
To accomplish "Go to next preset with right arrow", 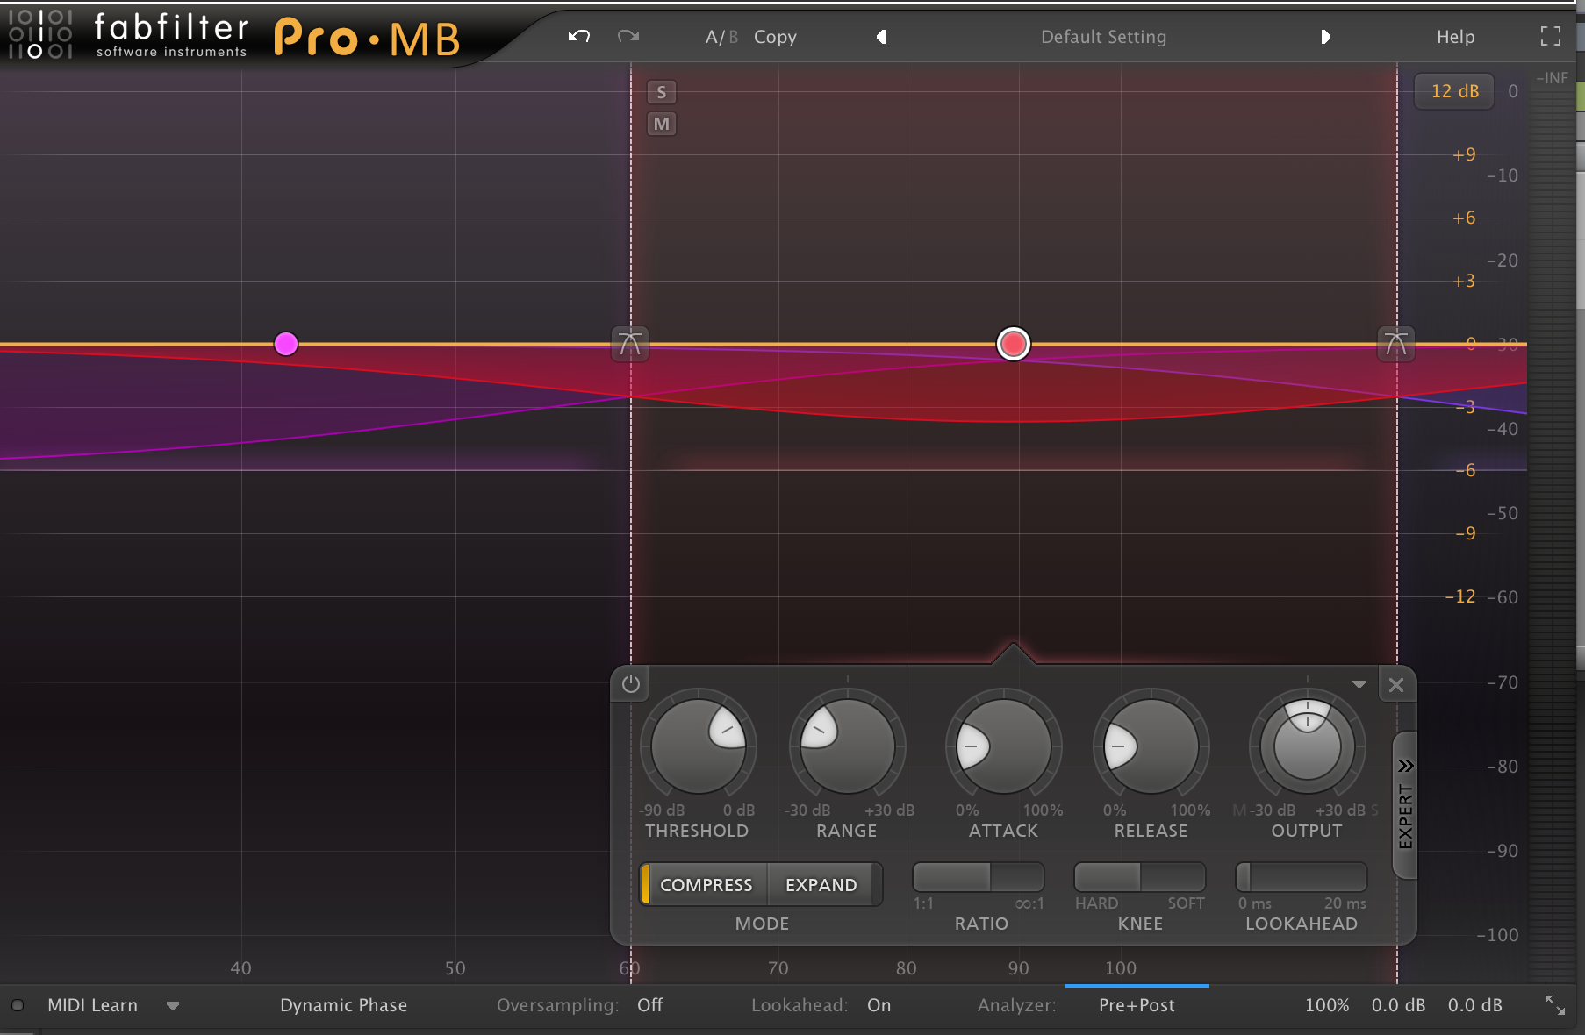I will point(1325,37).
